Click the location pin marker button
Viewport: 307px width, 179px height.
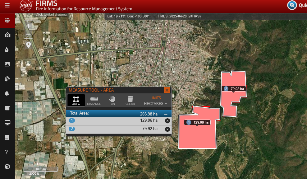28,45
